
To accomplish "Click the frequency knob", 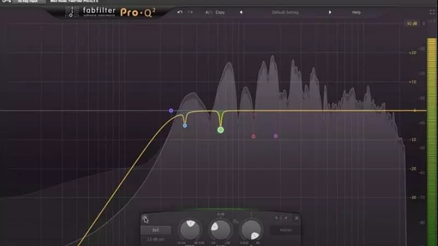I will [x=190, y=230].
